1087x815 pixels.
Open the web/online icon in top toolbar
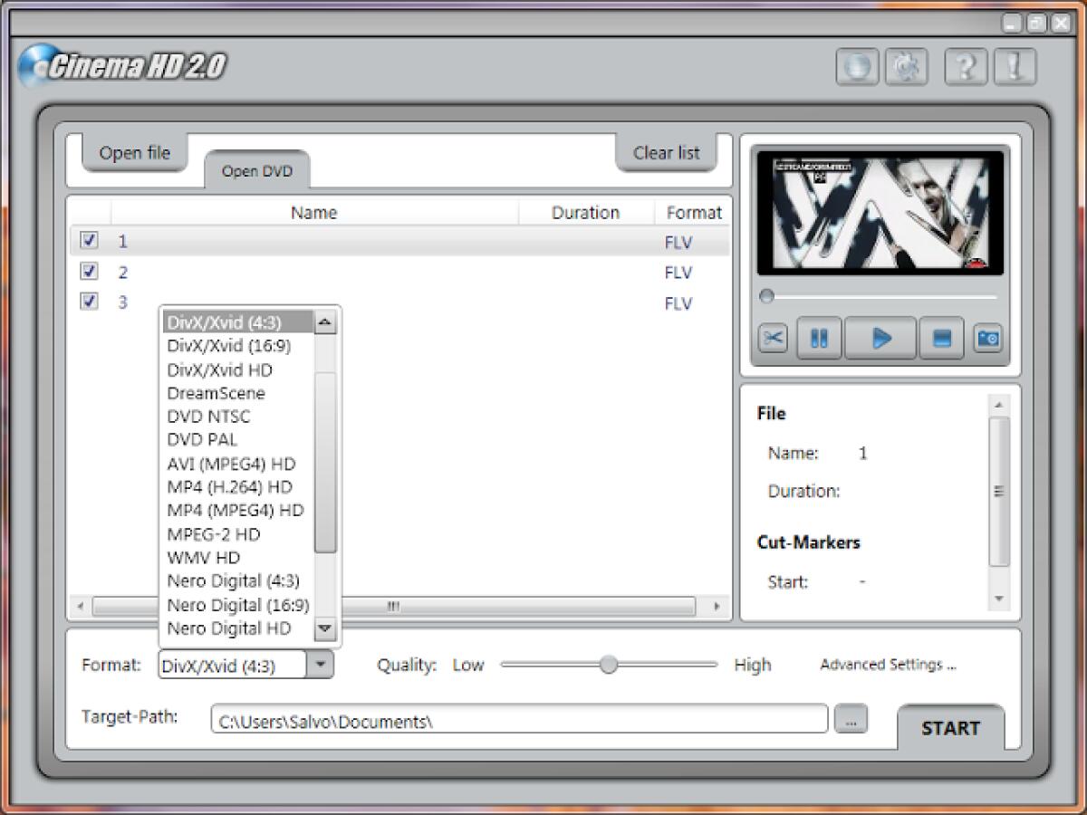(x=857, y=66)
